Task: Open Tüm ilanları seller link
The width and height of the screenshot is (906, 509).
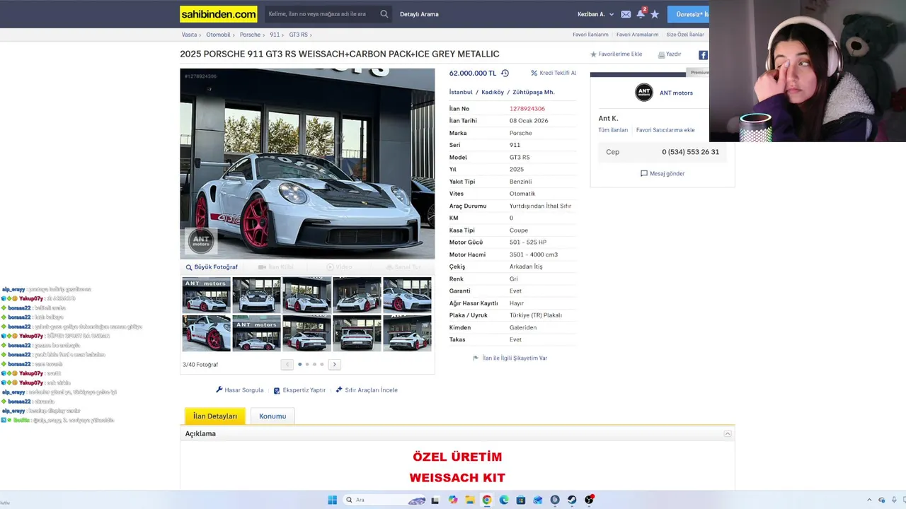Action: 613,130
